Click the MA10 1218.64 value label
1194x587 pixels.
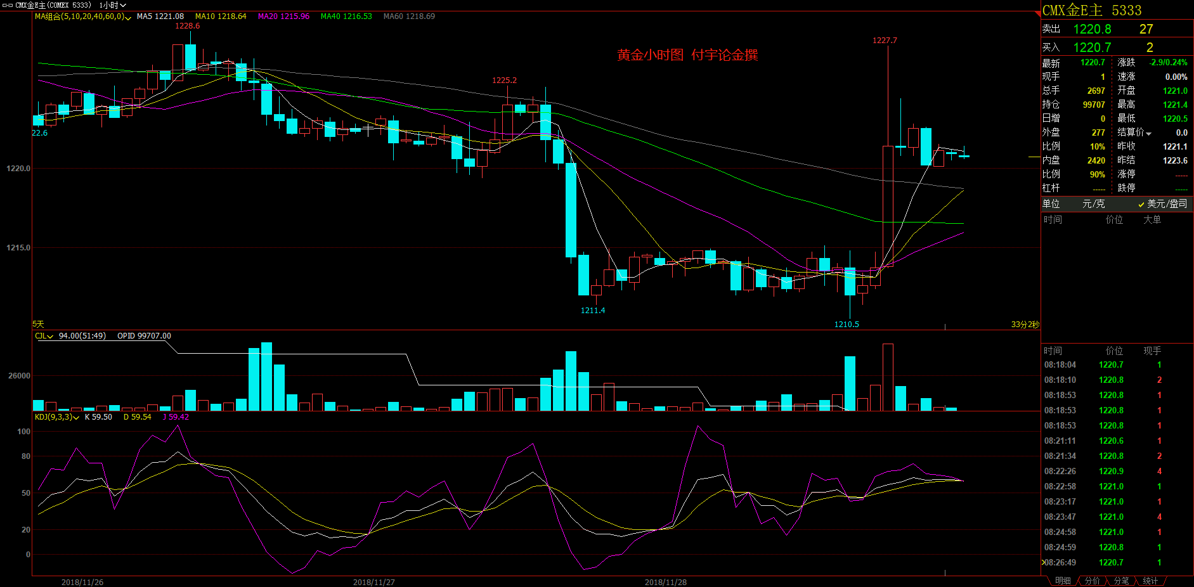tap(221, 16)
